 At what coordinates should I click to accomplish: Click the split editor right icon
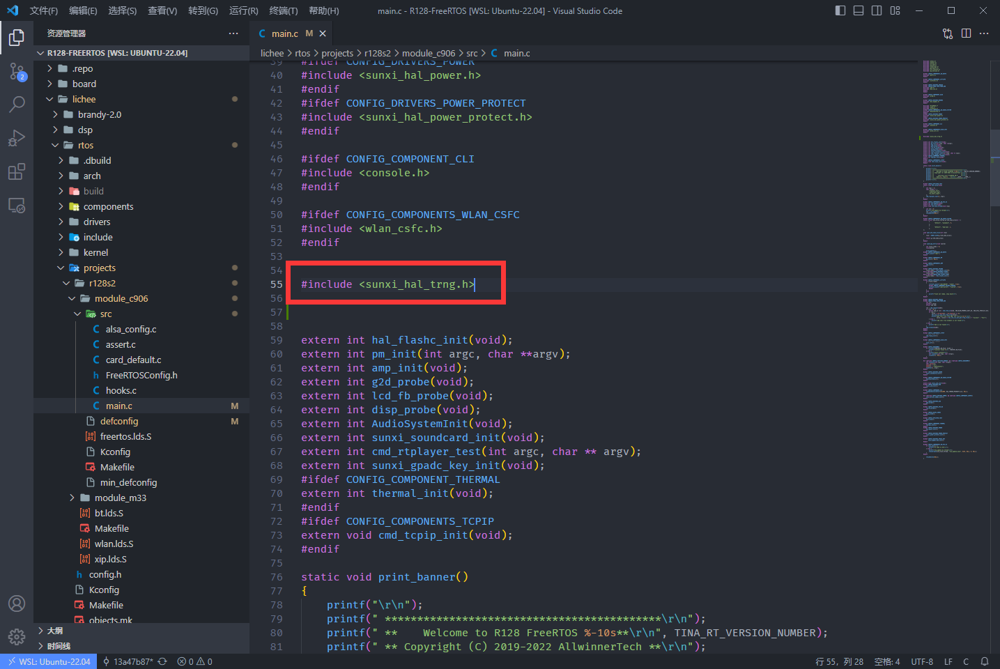[966, 33]
